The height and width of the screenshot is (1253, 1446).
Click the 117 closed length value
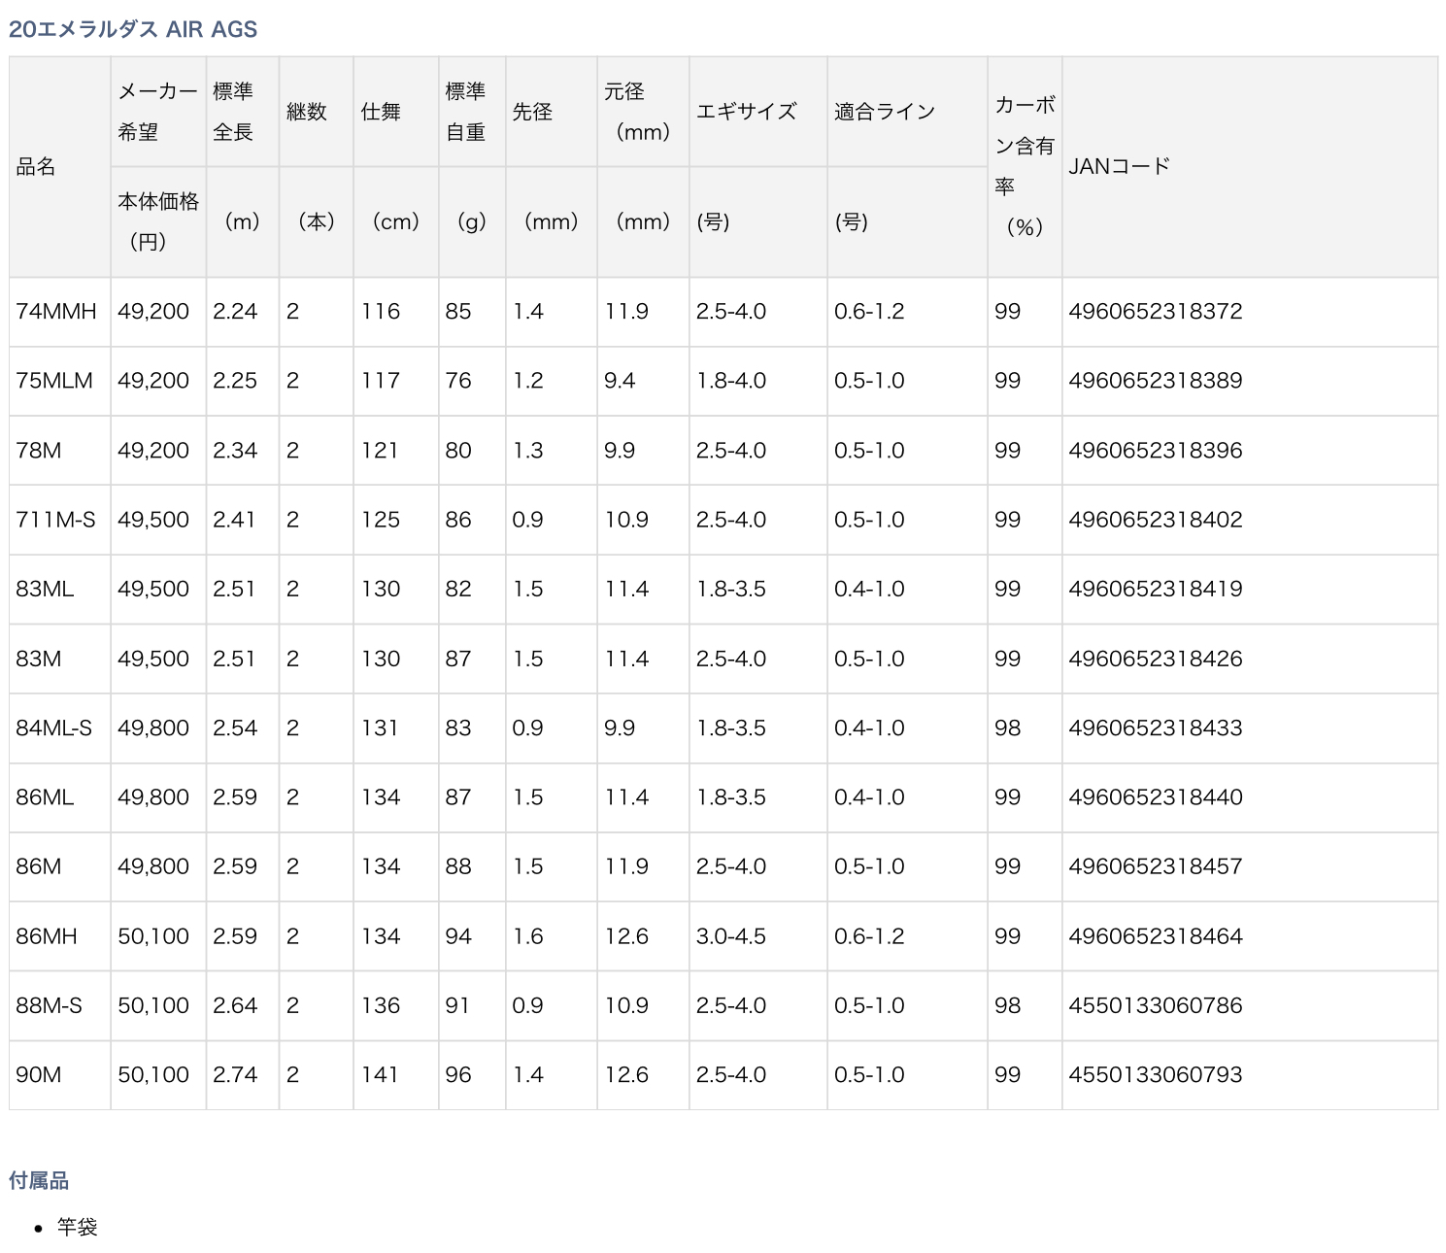click(381, 381)
